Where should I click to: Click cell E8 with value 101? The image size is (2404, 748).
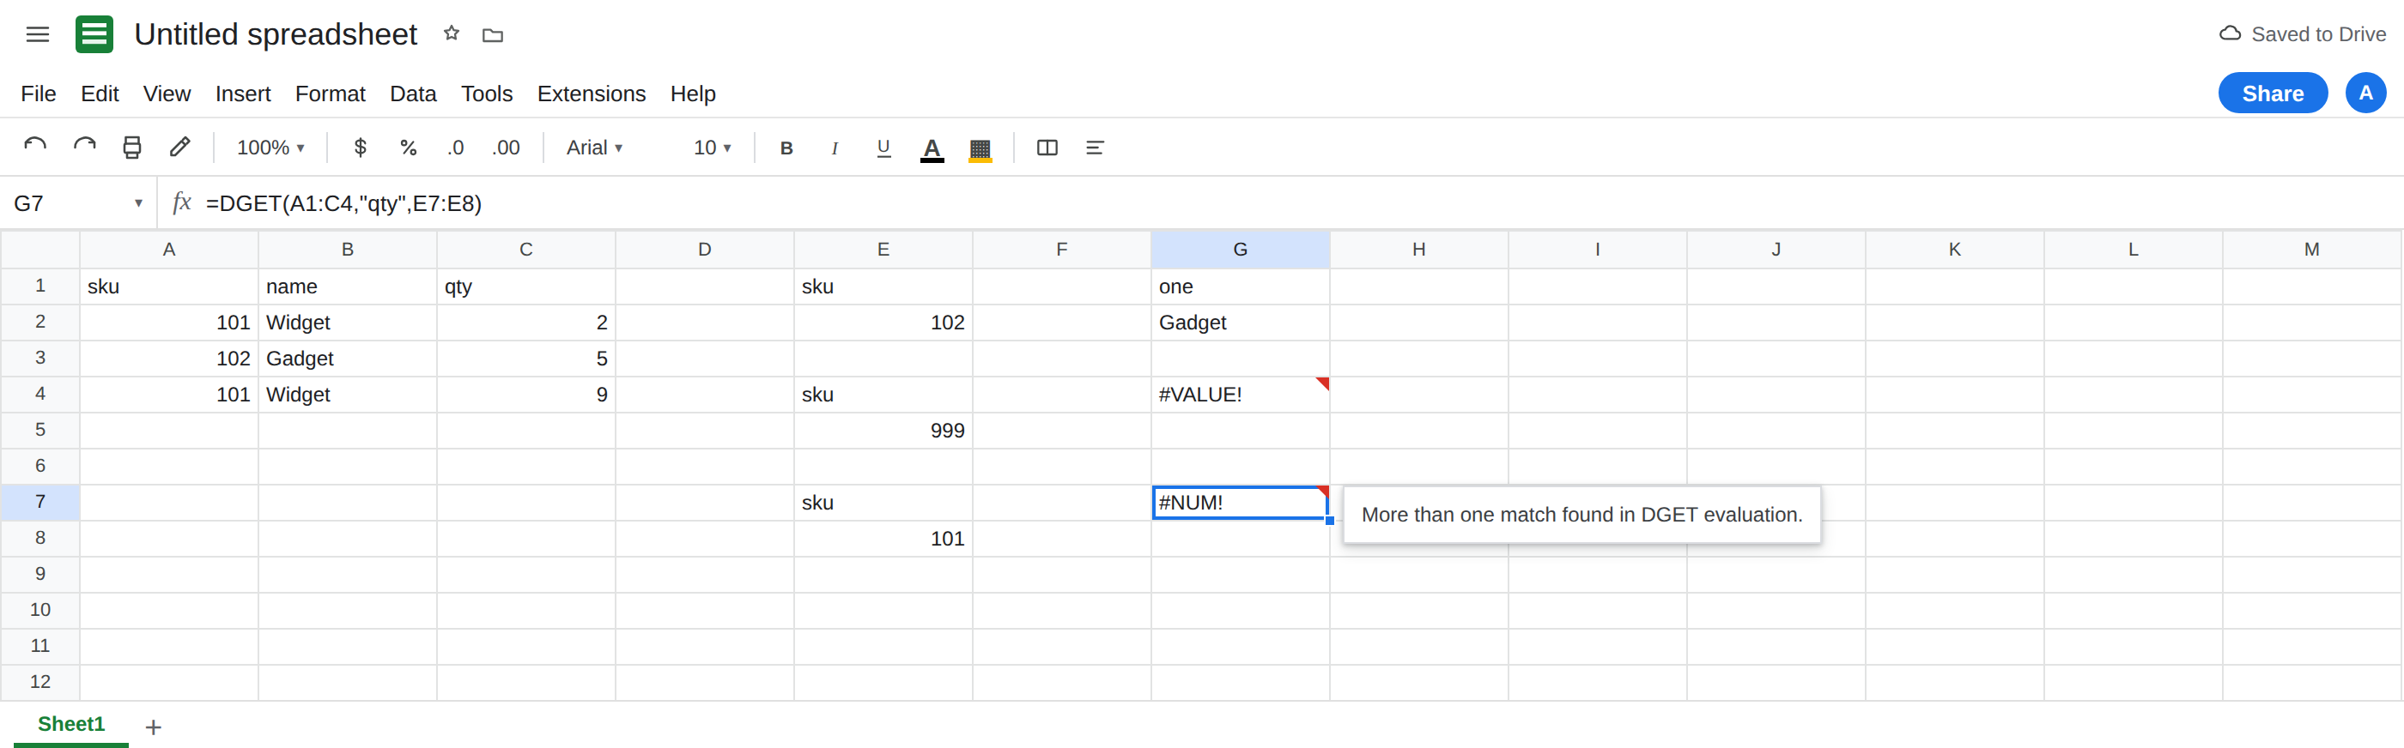(883, 539)
